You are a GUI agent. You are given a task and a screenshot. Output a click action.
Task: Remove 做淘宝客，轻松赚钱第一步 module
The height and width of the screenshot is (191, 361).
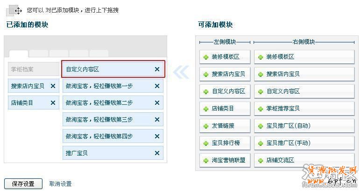point(157,86)
